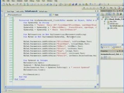Pin the Properties panel
This screenshot has height=93, width=124.
(x=120, y=51)
